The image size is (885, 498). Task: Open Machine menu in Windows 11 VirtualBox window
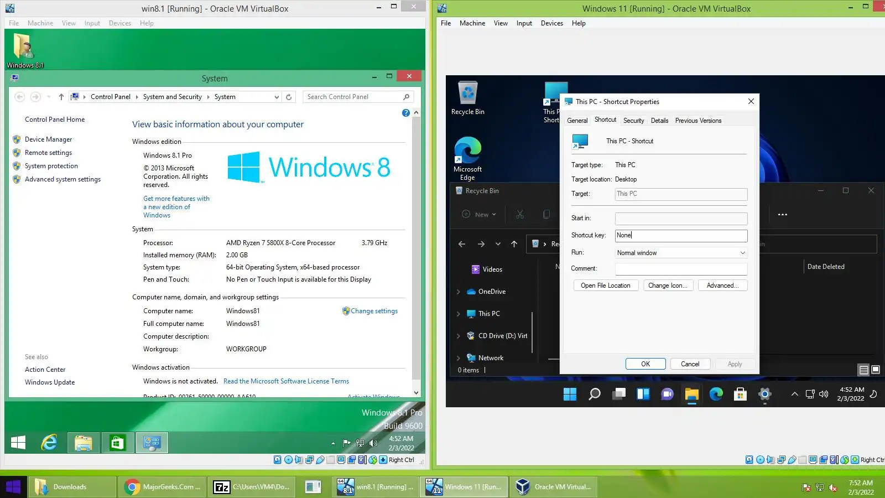472,23
